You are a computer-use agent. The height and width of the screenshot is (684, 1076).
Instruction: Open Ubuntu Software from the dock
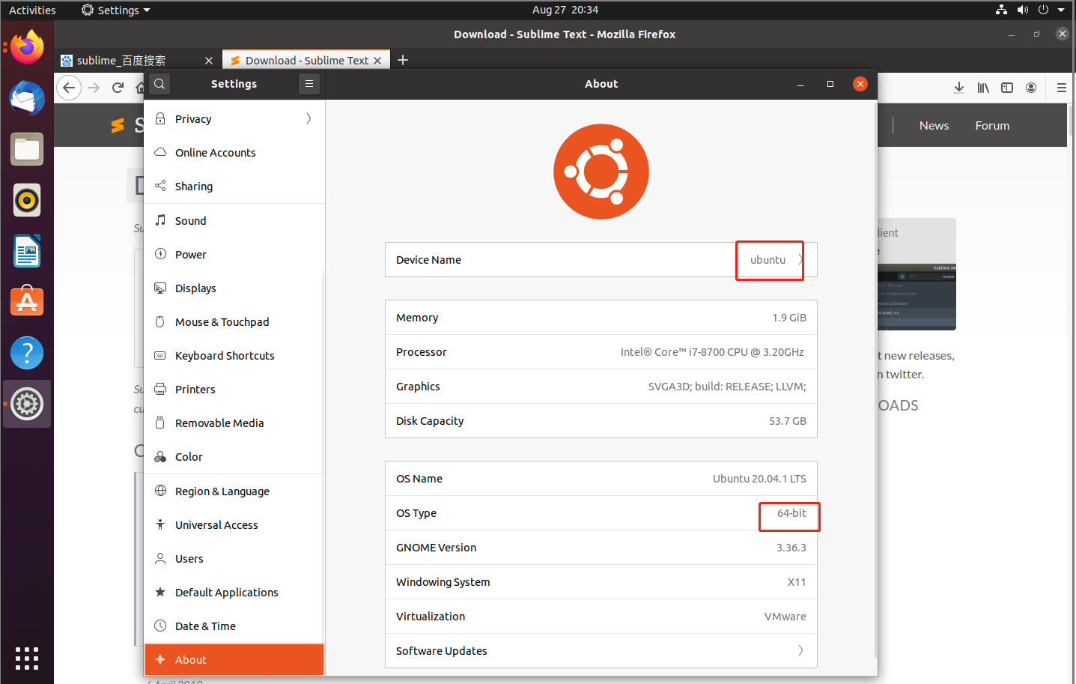pyautogui.click(x=27, y=302)
